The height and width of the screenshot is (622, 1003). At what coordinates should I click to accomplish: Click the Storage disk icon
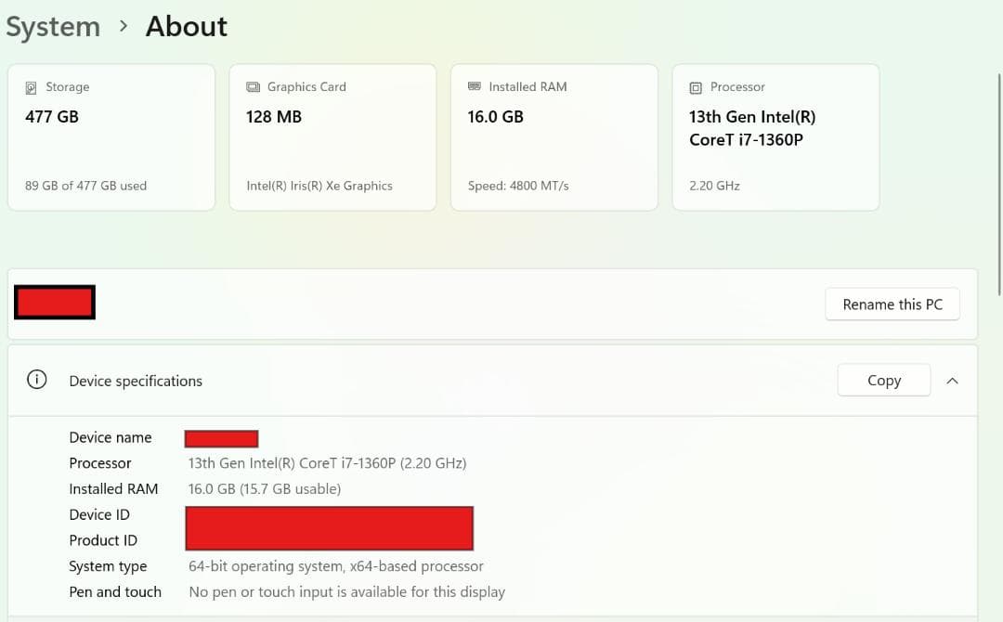32,87
